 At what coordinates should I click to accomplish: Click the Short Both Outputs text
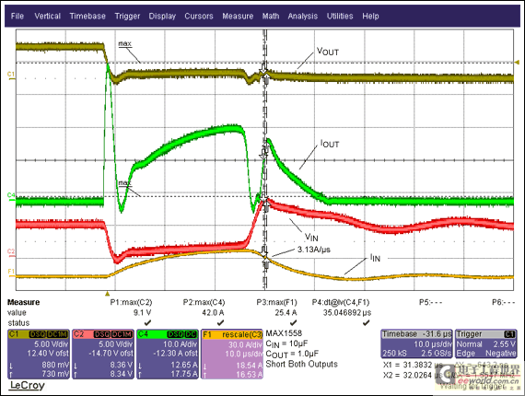click(x=302, y=364)
